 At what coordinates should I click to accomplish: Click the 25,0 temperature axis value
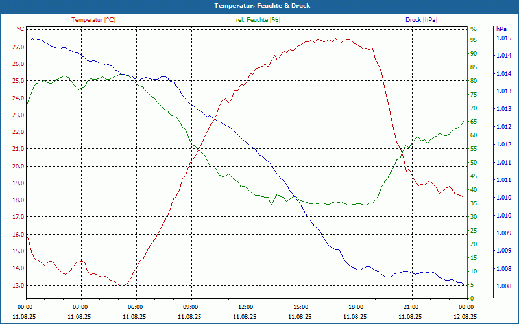[x=18, y=81]
